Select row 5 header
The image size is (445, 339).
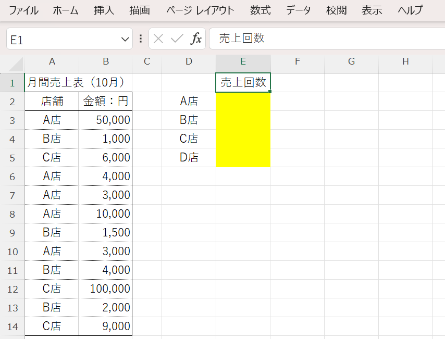click(x=13, y=158)
